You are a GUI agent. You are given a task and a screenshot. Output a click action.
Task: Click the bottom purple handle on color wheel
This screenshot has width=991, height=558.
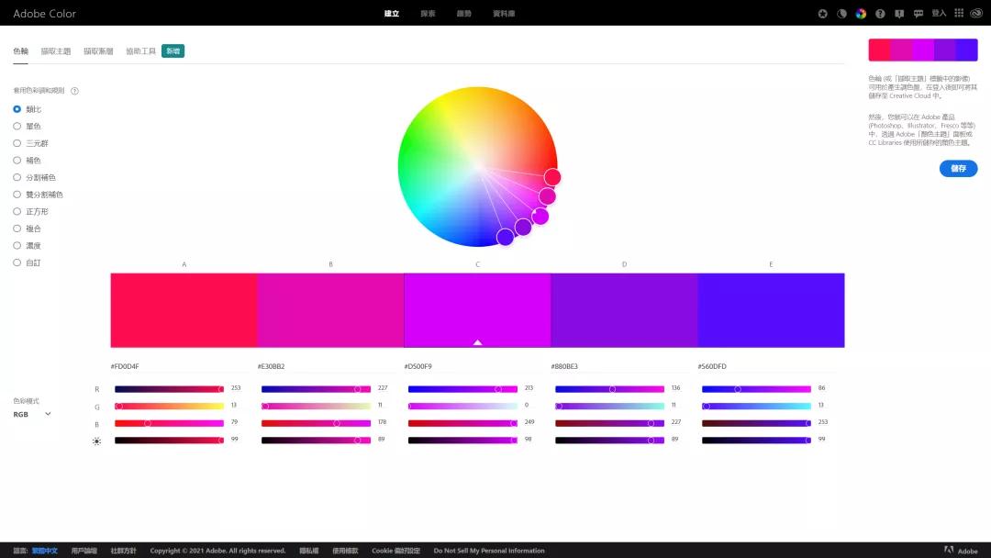(x=505, y=237)
